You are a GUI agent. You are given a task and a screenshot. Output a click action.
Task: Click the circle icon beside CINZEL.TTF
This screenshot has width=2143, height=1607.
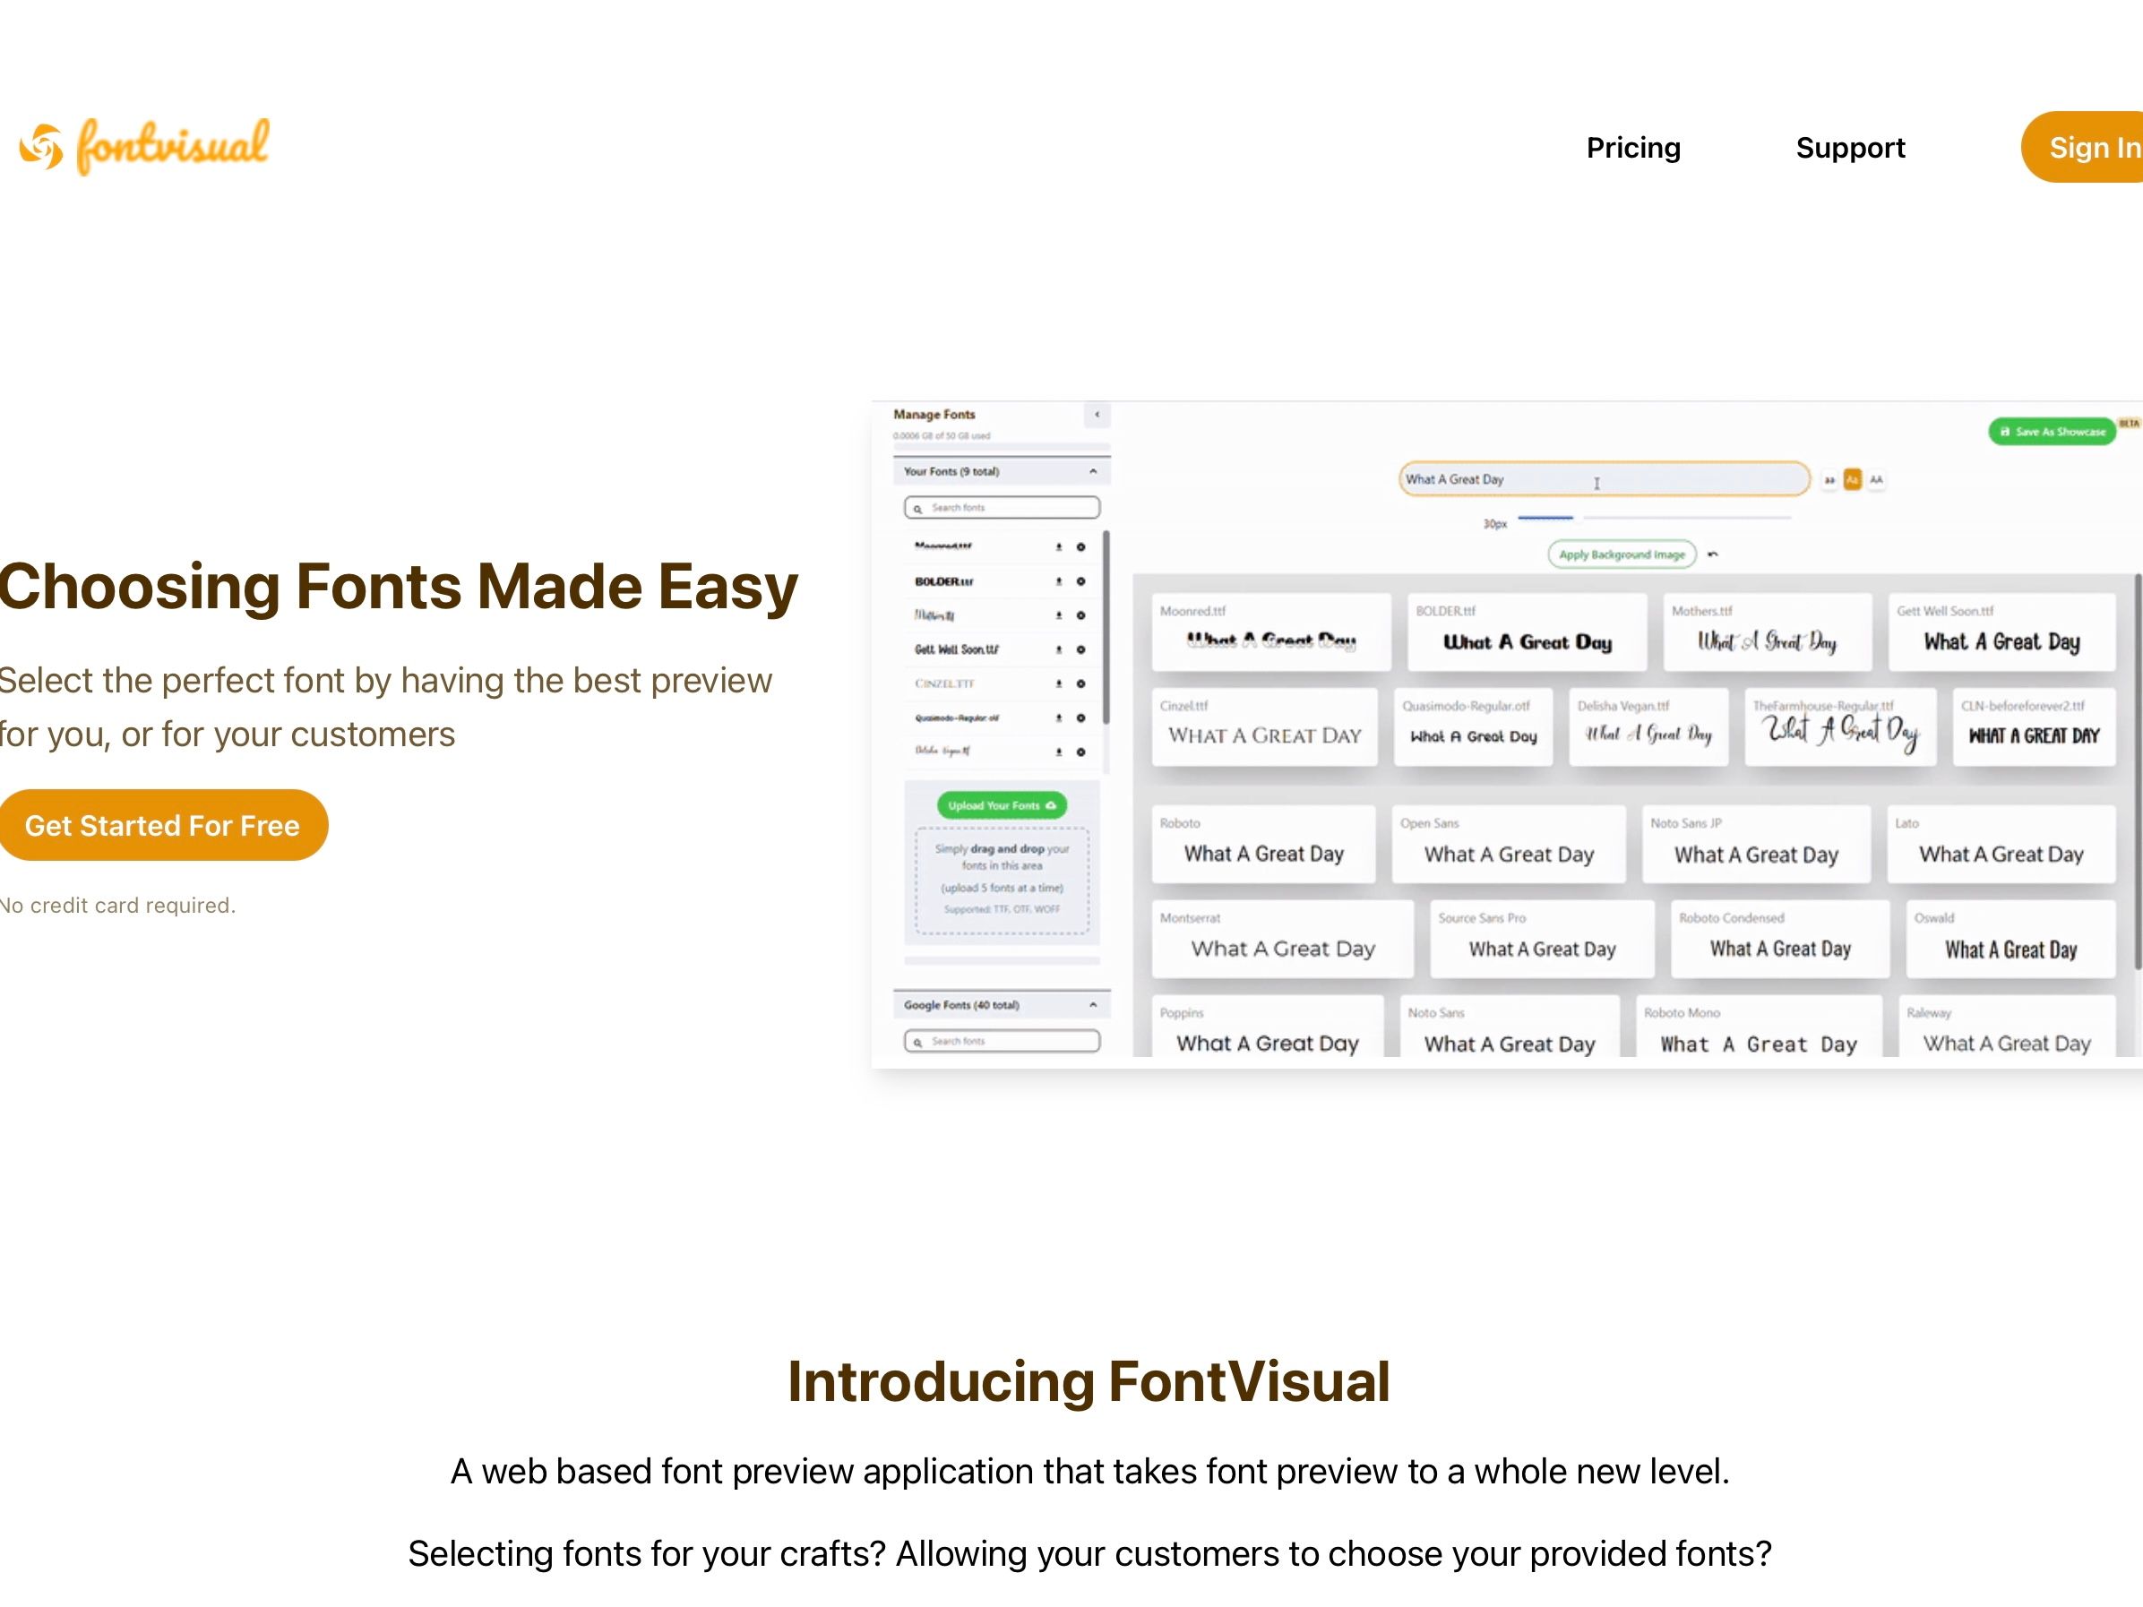coord(1081,683)
